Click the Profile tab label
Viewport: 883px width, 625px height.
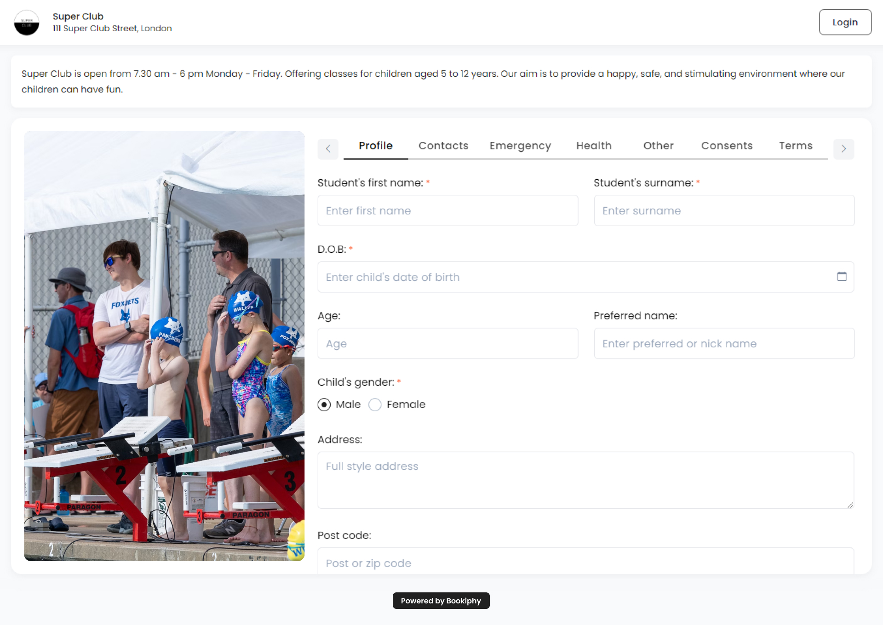click(x=375, y=146)
